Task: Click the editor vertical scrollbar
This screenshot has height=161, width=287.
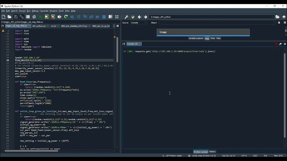Action: (117, 49)
